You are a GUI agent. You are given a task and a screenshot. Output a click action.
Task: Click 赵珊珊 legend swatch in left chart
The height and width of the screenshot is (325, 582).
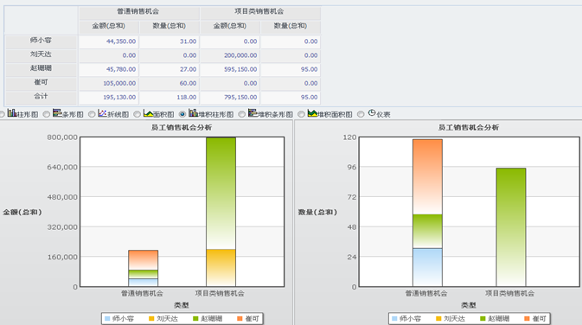coord(195,319)
